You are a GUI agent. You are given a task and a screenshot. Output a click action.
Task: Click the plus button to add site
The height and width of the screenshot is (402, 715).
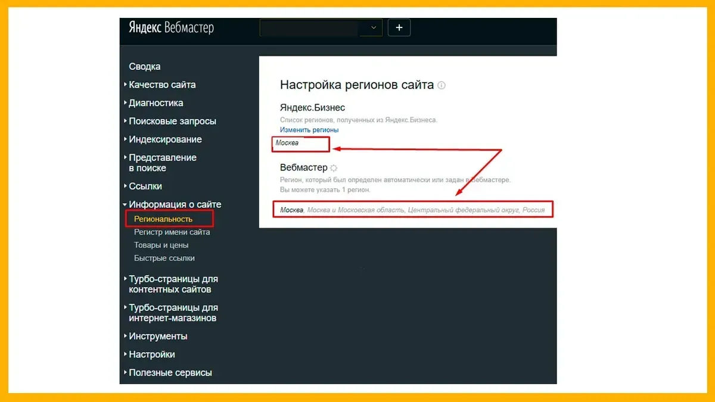pyautogui.click(x=399, y=27)
